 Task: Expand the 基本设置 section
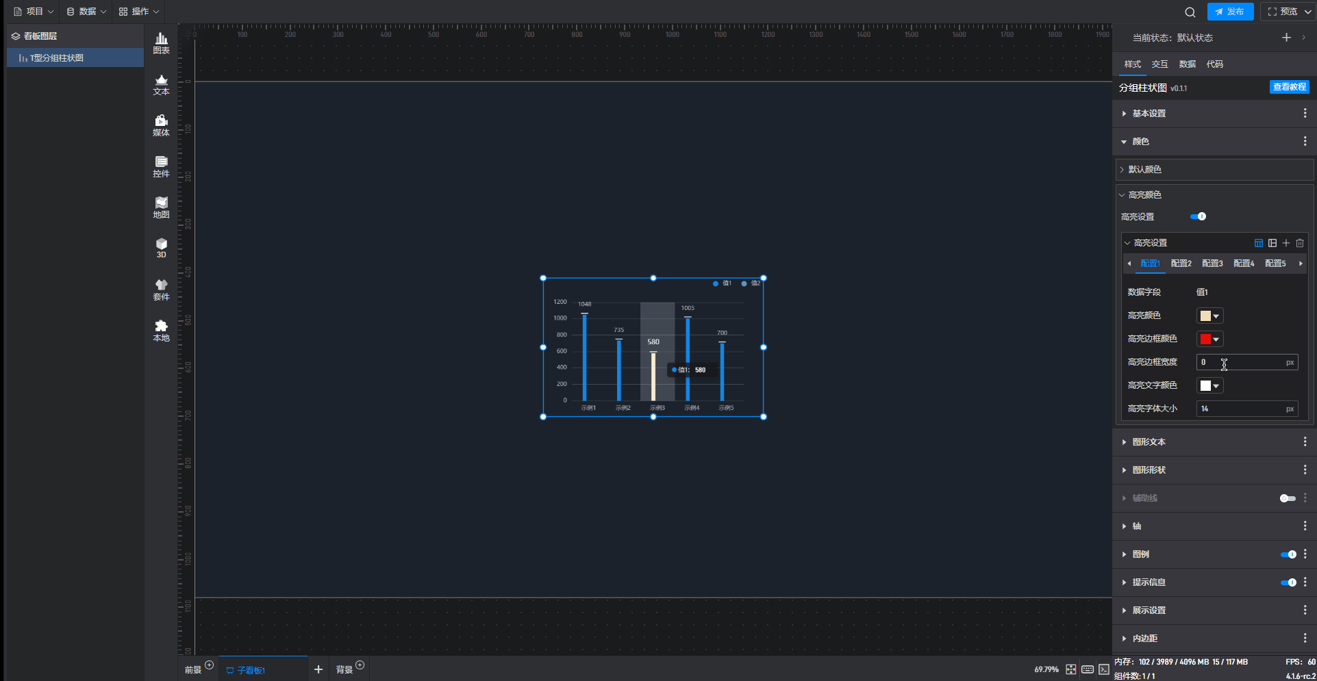[1149, 114]
